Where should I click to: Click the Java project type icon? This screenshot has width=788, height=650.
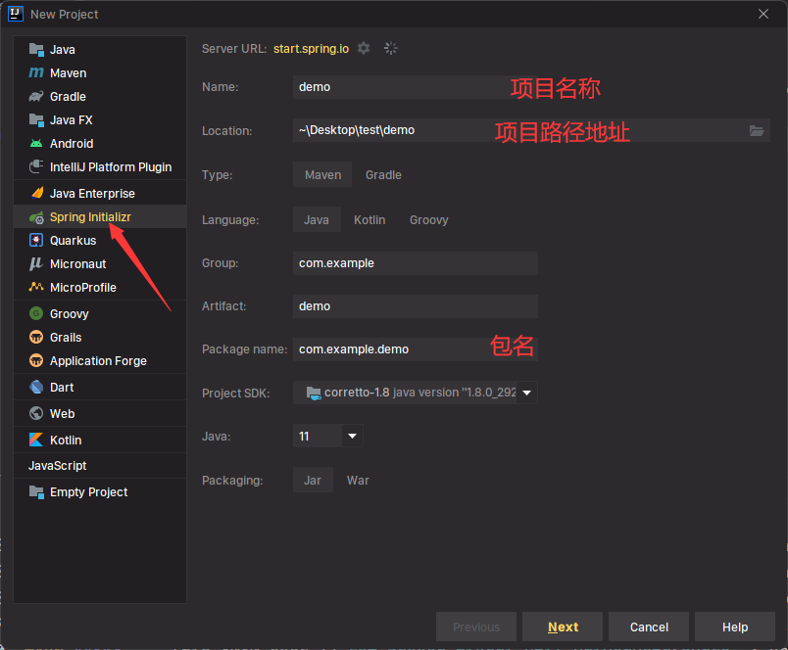click(36, 50)
